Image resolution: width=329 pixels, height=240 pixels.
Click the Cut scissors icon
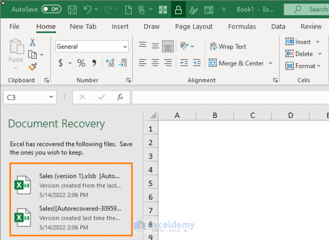point(32,42)
